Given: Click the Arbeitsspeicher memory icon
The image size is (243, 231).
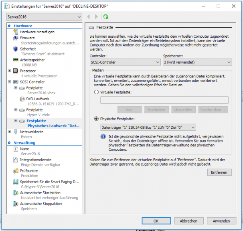Looking at the screenshot, I should tap(16, 60).
